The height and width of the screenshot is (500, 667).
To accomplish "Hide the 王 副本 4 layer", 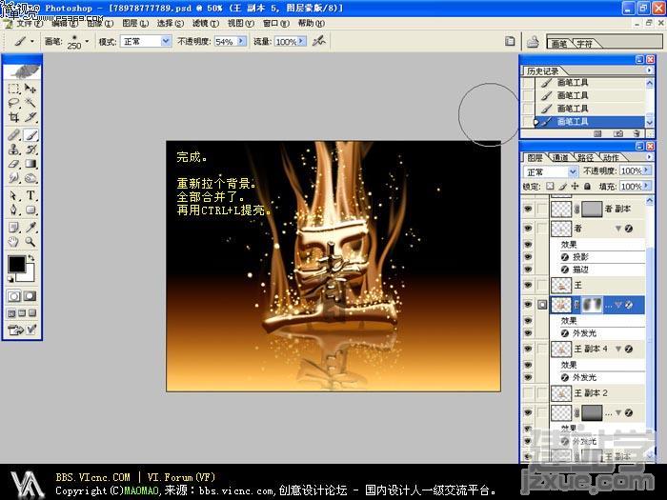I will click(528, 350).
